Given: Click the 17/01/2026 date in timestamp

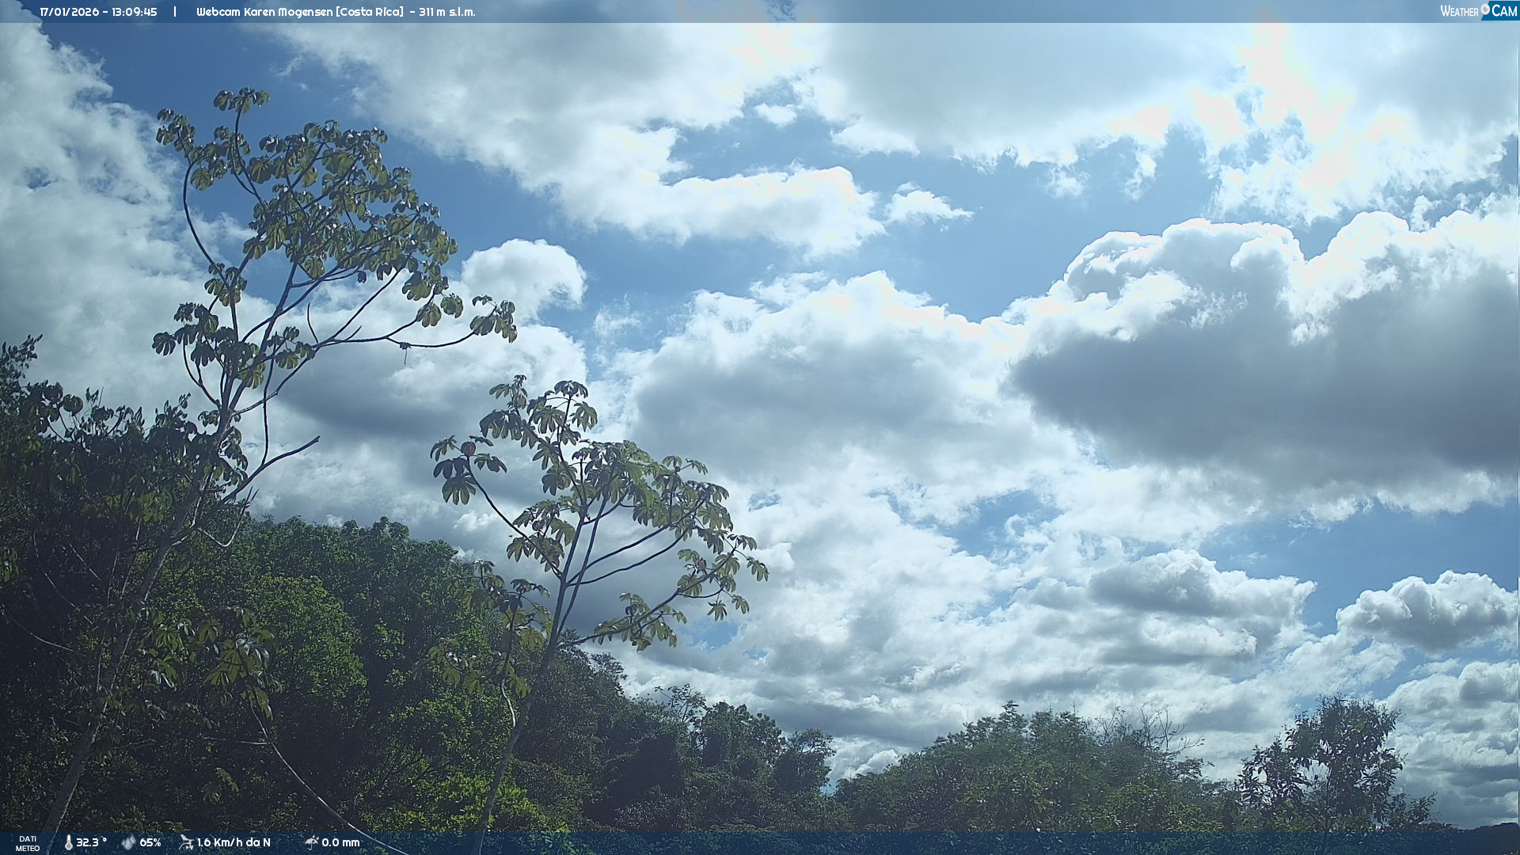Looking at the screenshot, I should (68, 12).
